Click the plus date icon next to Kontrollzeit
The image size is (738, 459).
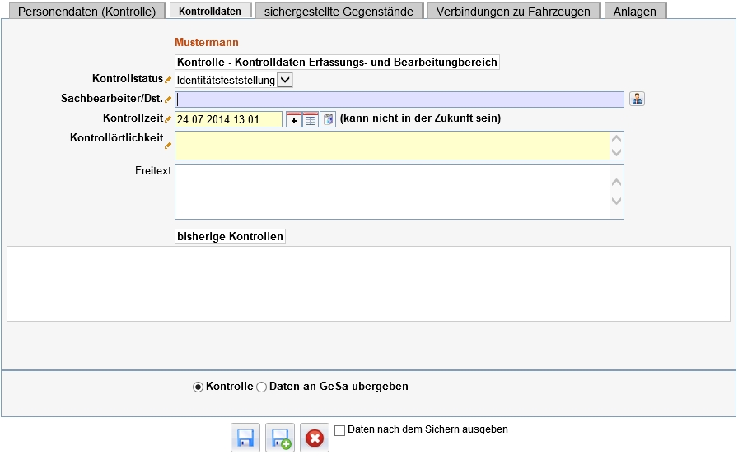point(294,120)
